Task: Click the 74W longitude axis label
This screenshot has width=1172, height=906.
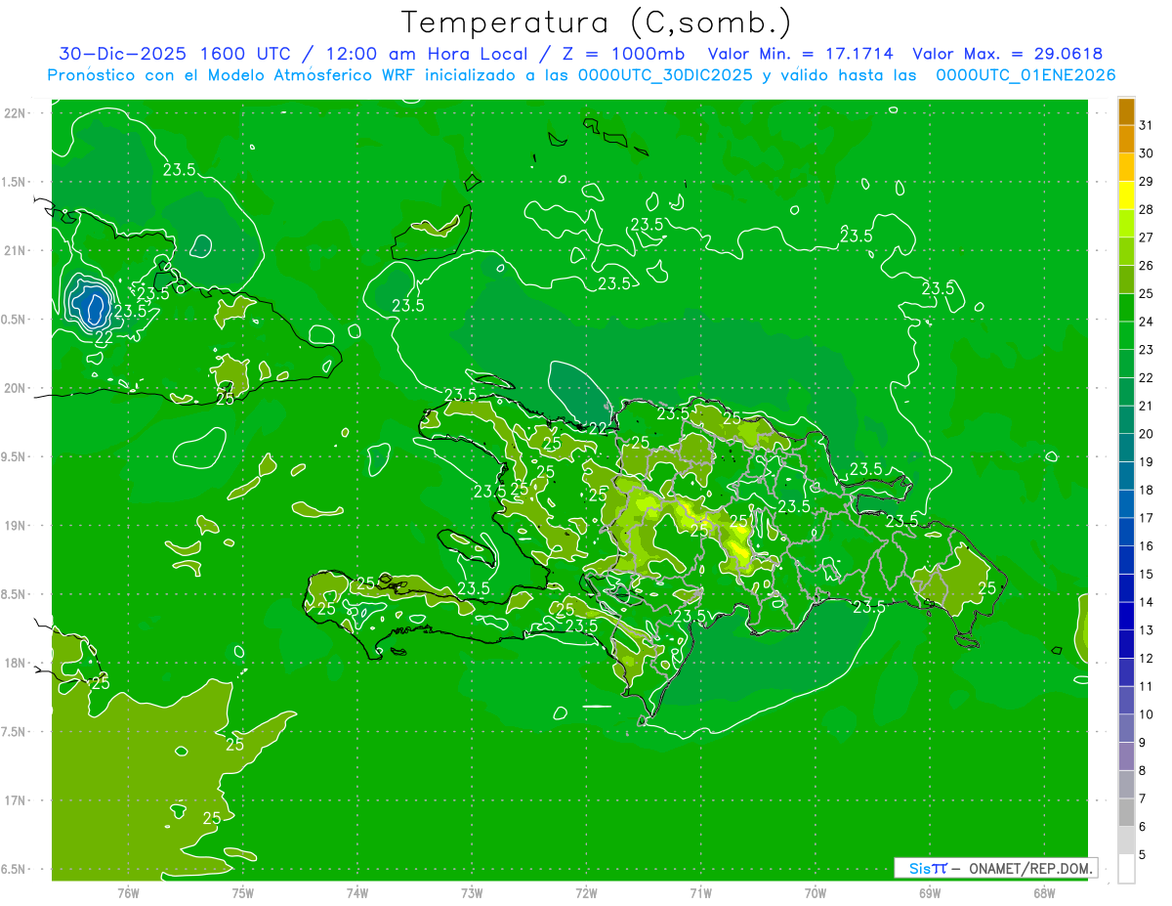Action: click(357, 892)
